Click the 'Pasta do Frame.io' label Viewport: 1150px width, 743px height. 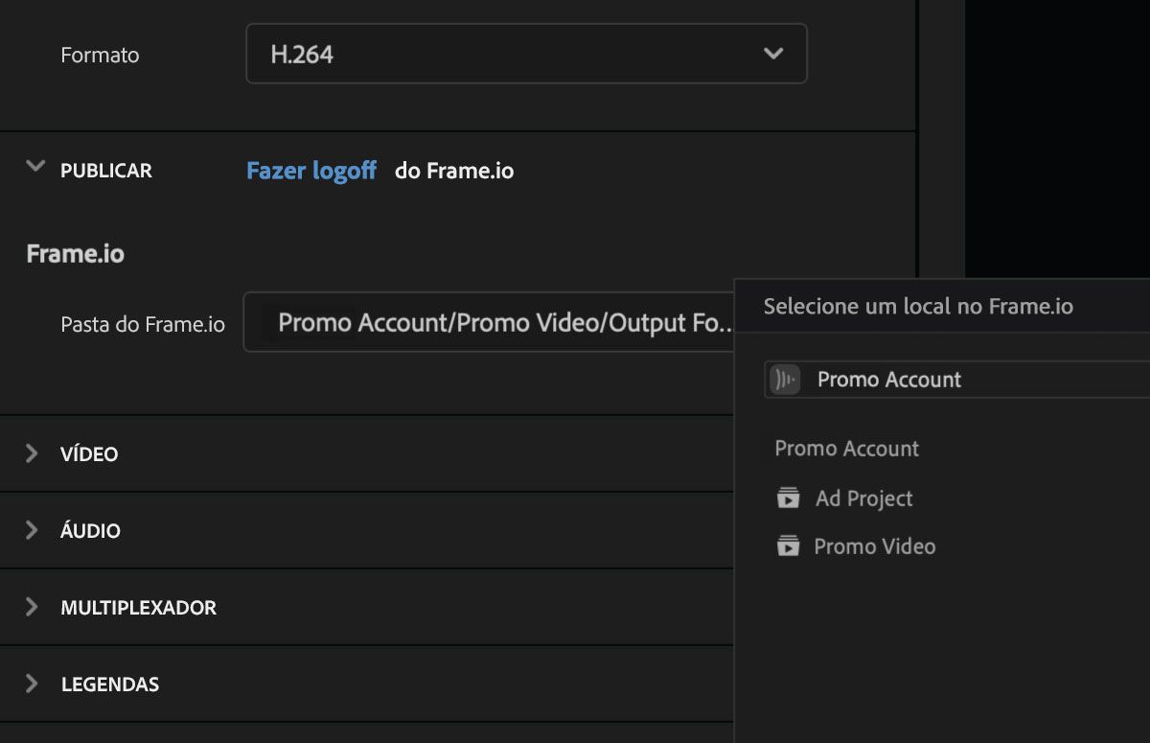(x=143, y=324)
